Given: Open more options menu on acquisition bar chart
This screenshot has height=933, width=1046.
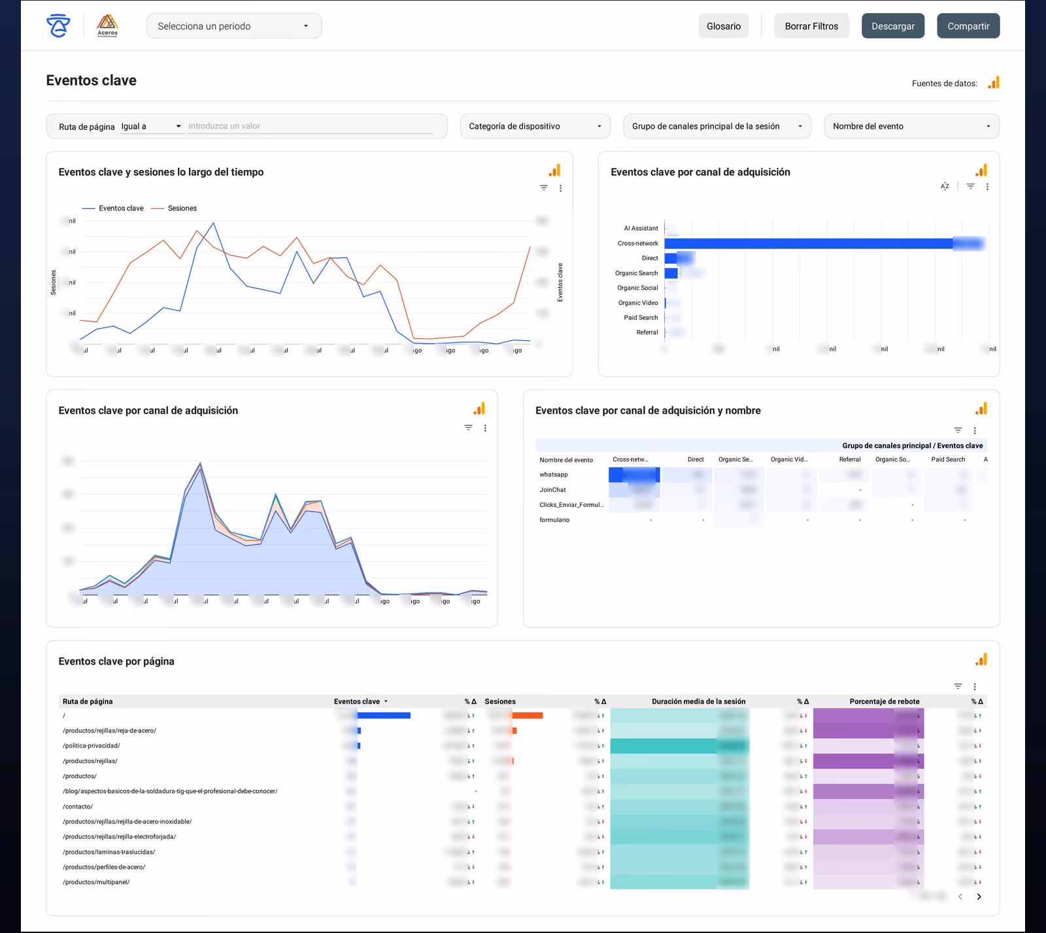Looking at the screenshot, I should click(x=987, y=187).
